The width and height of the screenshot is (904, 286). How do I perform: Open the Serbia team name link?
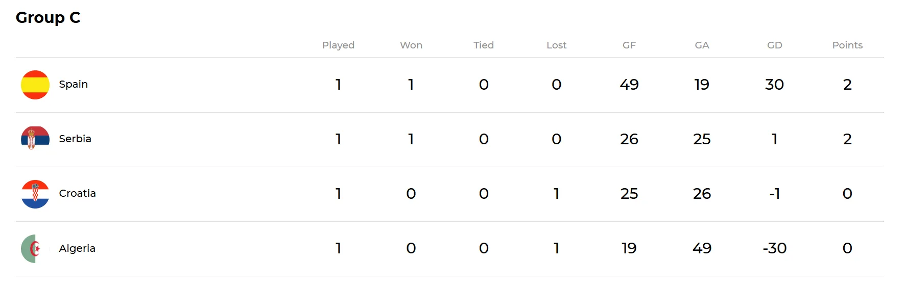click(75, 139)
